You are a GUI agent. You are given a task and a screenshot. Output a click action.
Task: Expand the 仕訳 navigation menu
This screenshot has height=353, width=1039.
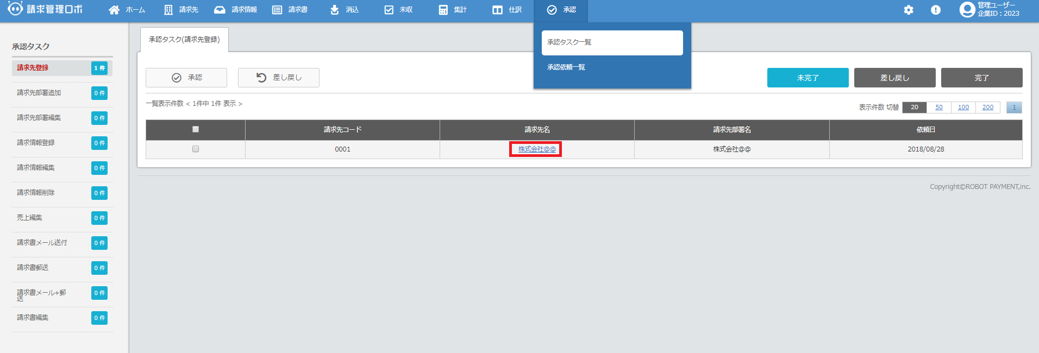507,10
